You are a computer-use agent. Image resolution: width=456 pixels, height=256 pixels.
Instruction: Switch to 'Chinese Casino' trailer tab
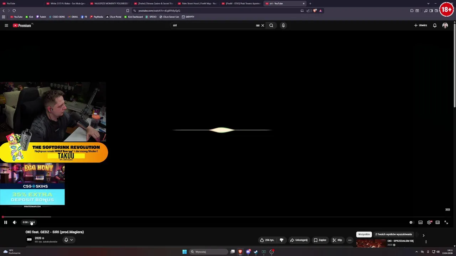(153, 4)
